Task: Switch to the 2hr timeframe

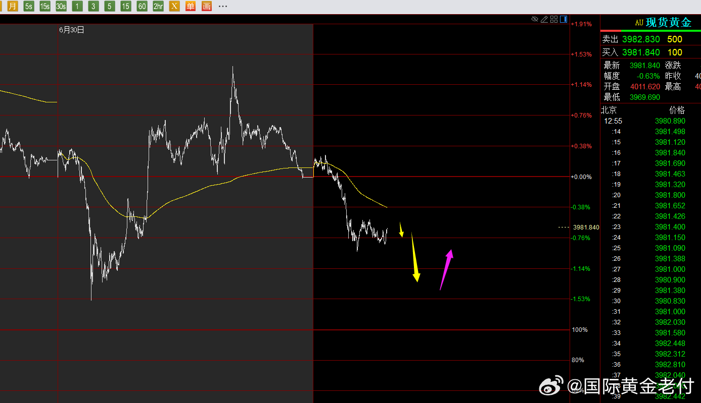Action: pyautogui.click(x=158, y=6)
